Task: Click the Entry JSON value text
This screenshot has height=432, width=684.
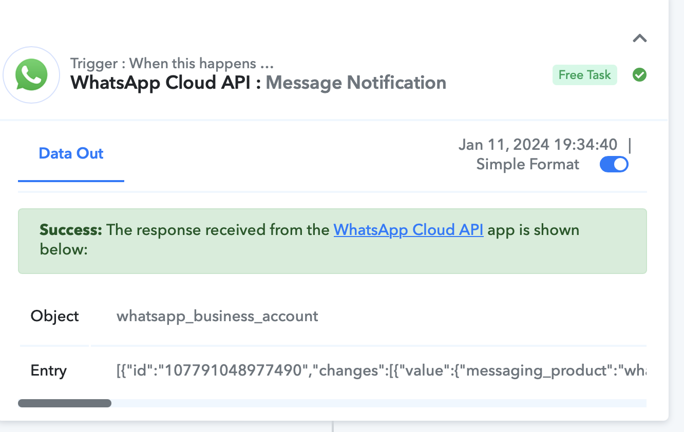Action: click(381, 370)
